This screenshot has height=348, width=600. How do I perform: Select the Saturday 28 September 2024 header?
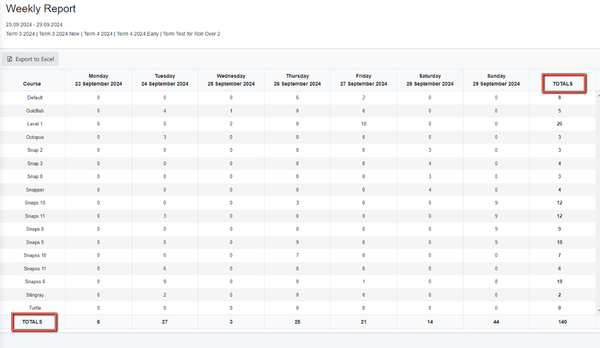(x=430, y=80)
